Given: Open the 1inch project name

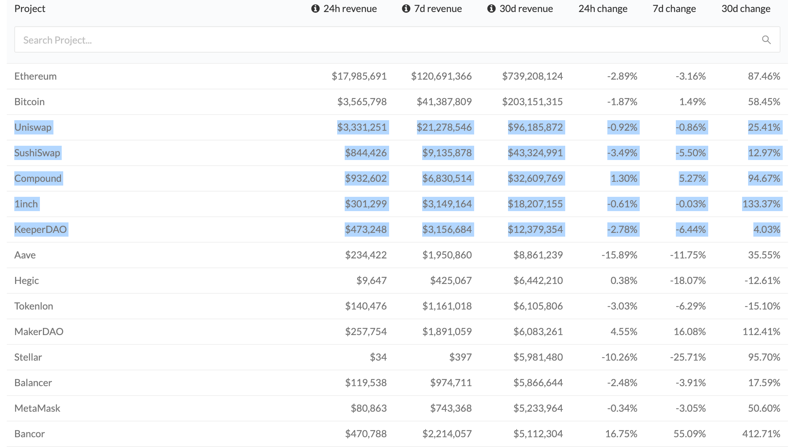Looking at the screenshot, I should [26, 204].
